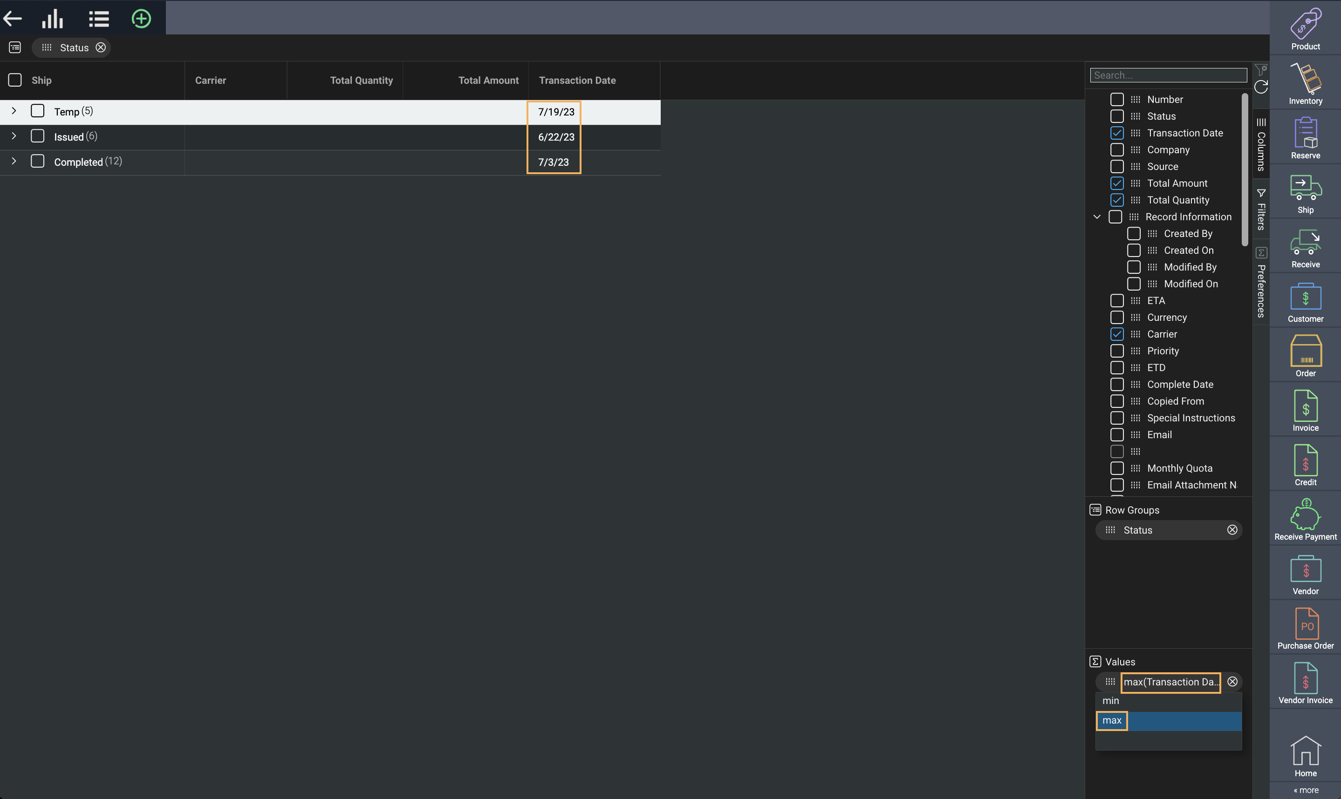This screenshot has height=799, width=1341.
Task: Open the bar chart view icon
Action: pos(53,19)
